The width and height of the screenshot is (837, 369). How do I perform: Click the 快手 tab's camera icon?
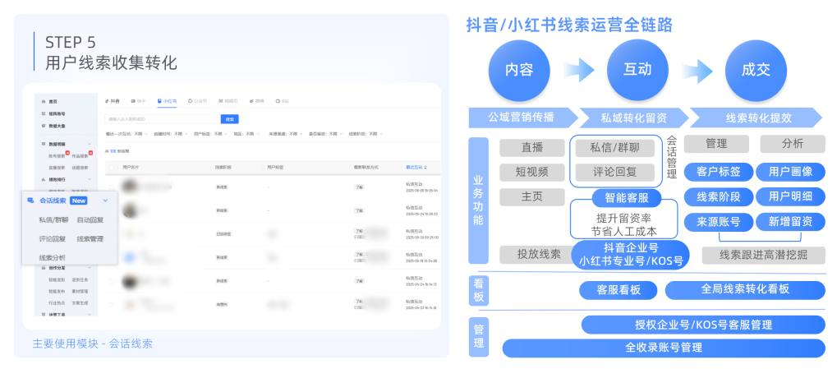(133, 100)
